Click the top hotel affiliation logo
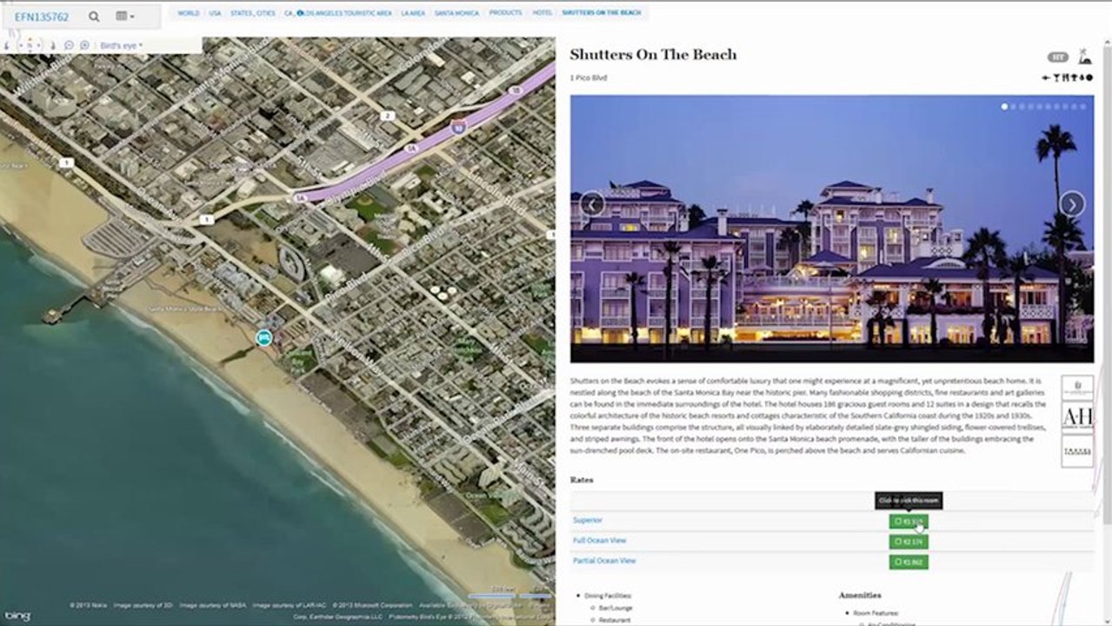Image resolution: width=1112 pixels, height=626 pixels. click(1078, 388)
